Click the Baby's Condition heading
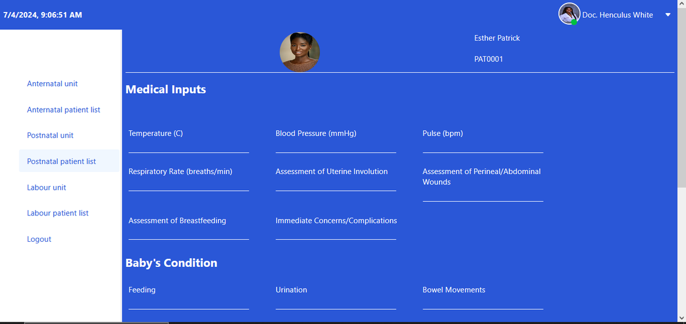The height and width of the screenshot is (324, 686). (x=171, y=263)
